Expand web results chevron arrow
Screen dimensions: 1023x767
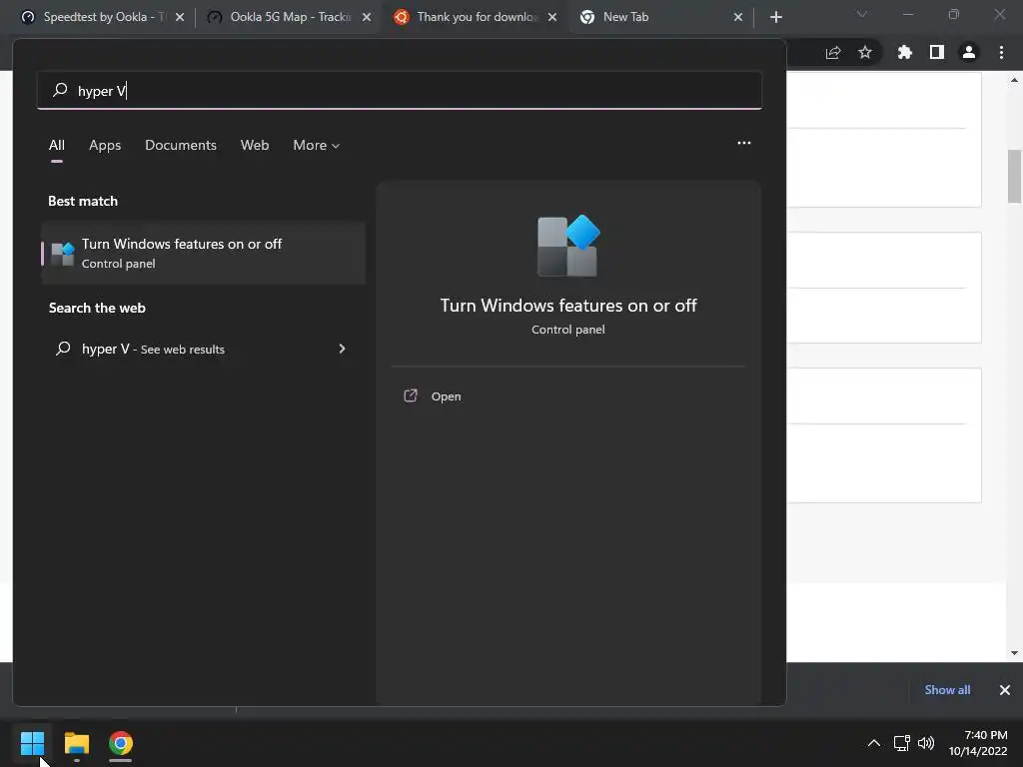342,349
